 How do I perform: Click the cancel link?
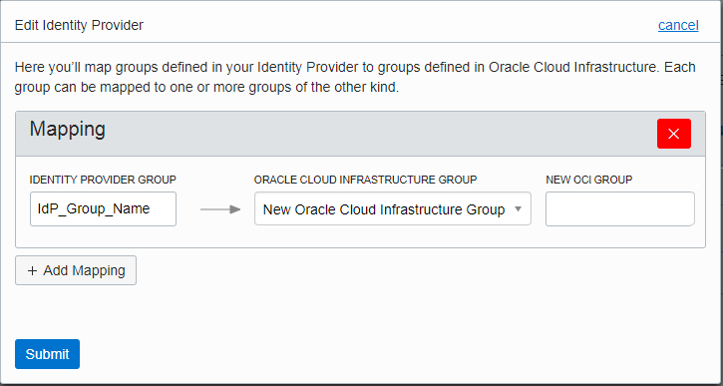[678, 25]
